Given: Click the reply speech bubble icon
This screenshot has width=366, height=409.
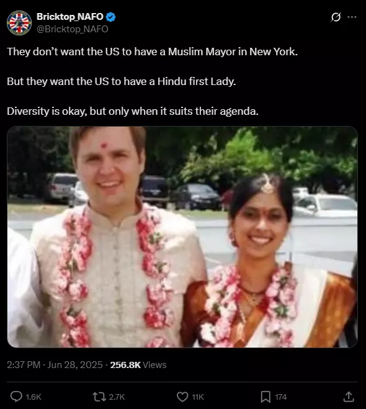Looking at the screenshot, I should (x=16, y=397).
